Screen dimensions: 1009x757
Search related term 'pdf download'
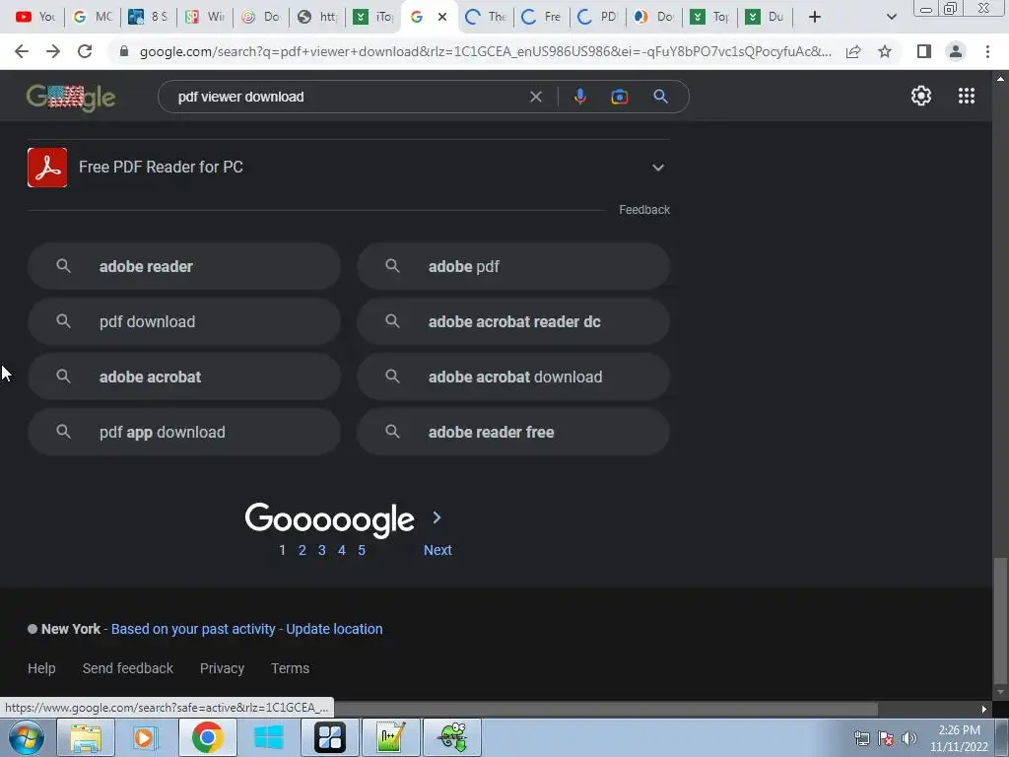184,322
